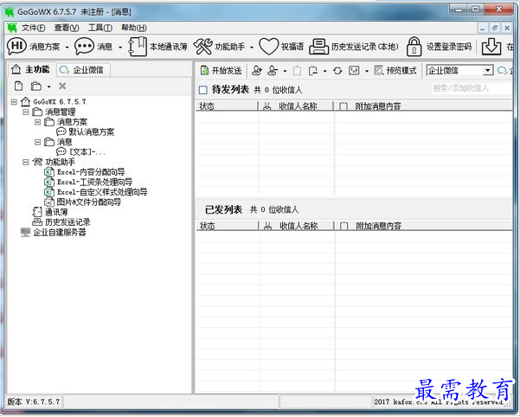Click the download arrow icon in main toolbar
This screenshot has height=417, width=520.
[x=491, y=47]
